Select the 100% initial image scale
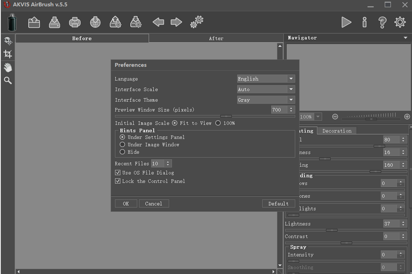412x274 pixels. click(218, 123)
